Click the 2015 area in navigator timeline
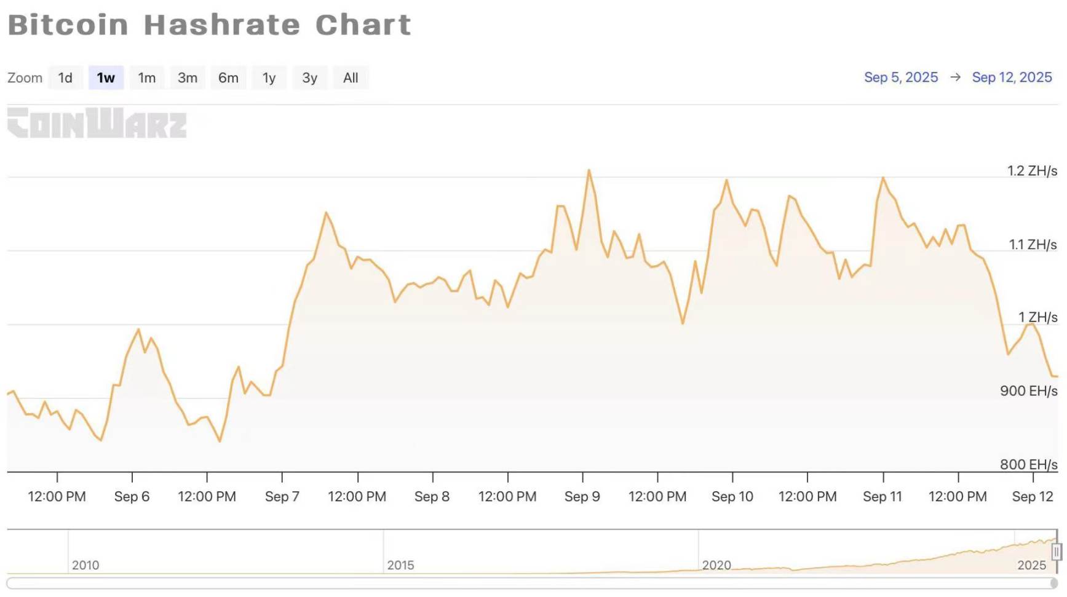 tap(400, 564)
